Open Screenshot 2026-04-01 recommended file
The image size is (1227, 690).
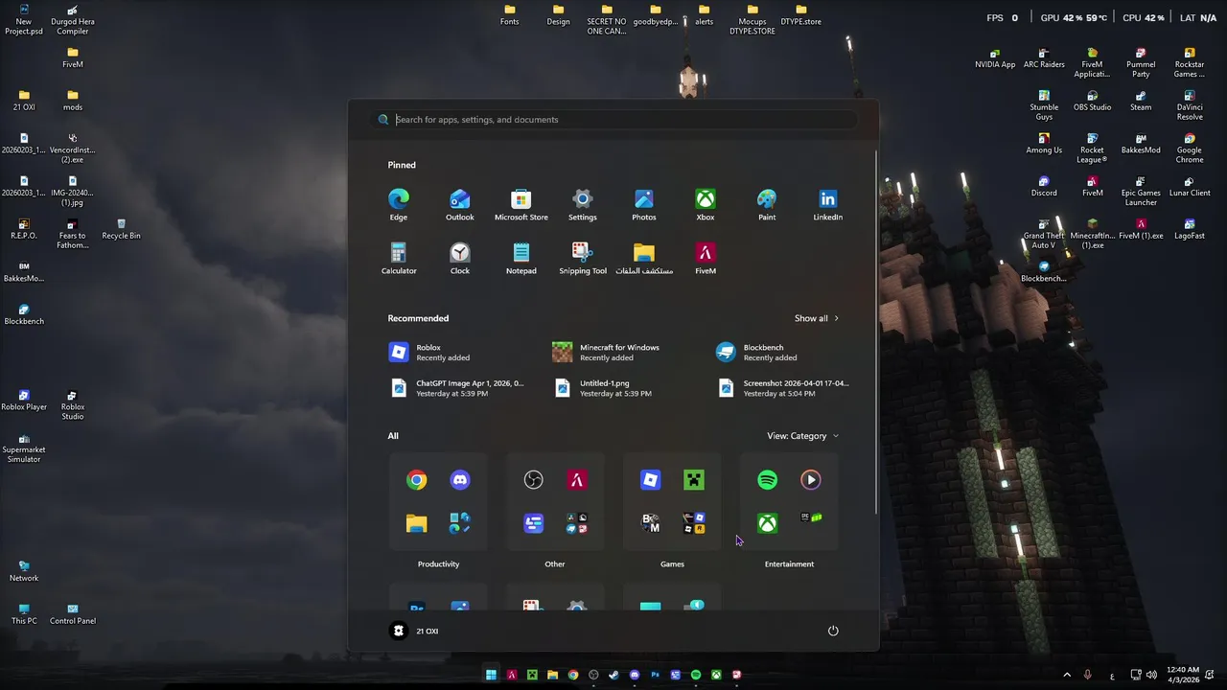(x=782, y=388)
